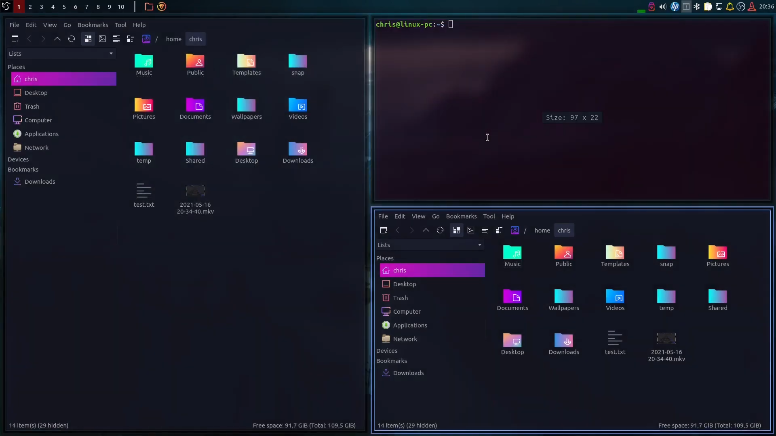Adjust volume via the speaker tray icon
The image size is (776, 436).
663,6
